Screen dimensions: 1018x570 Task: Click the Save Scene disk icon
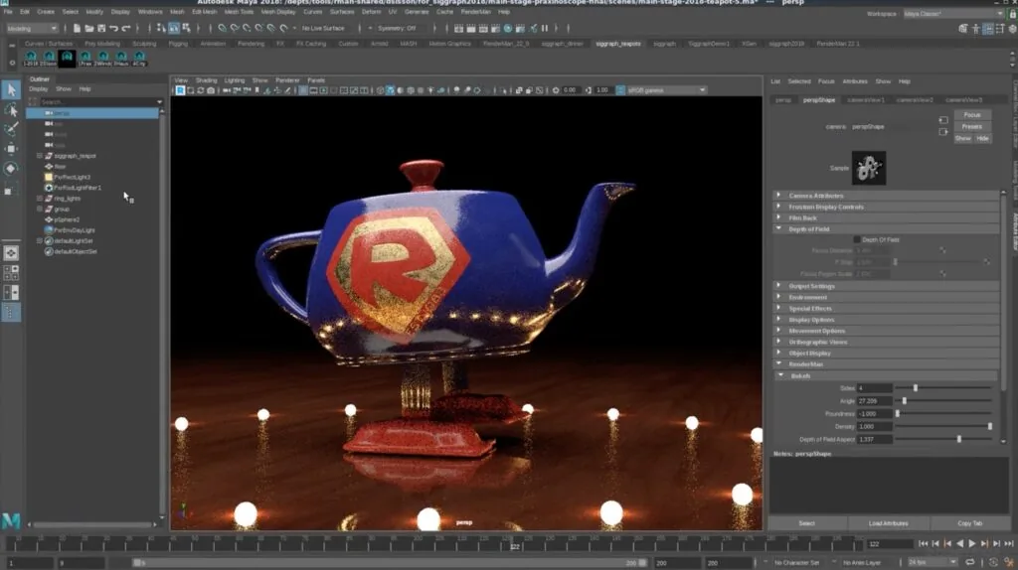(x=101, y=29)
